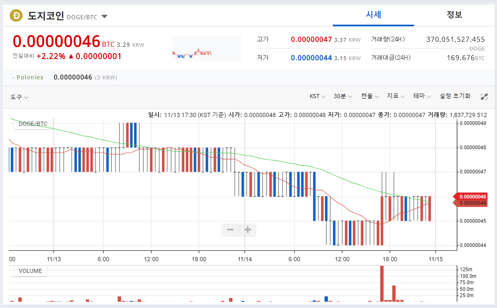Open the KST timezone dropdown

[x=318, y=96]
